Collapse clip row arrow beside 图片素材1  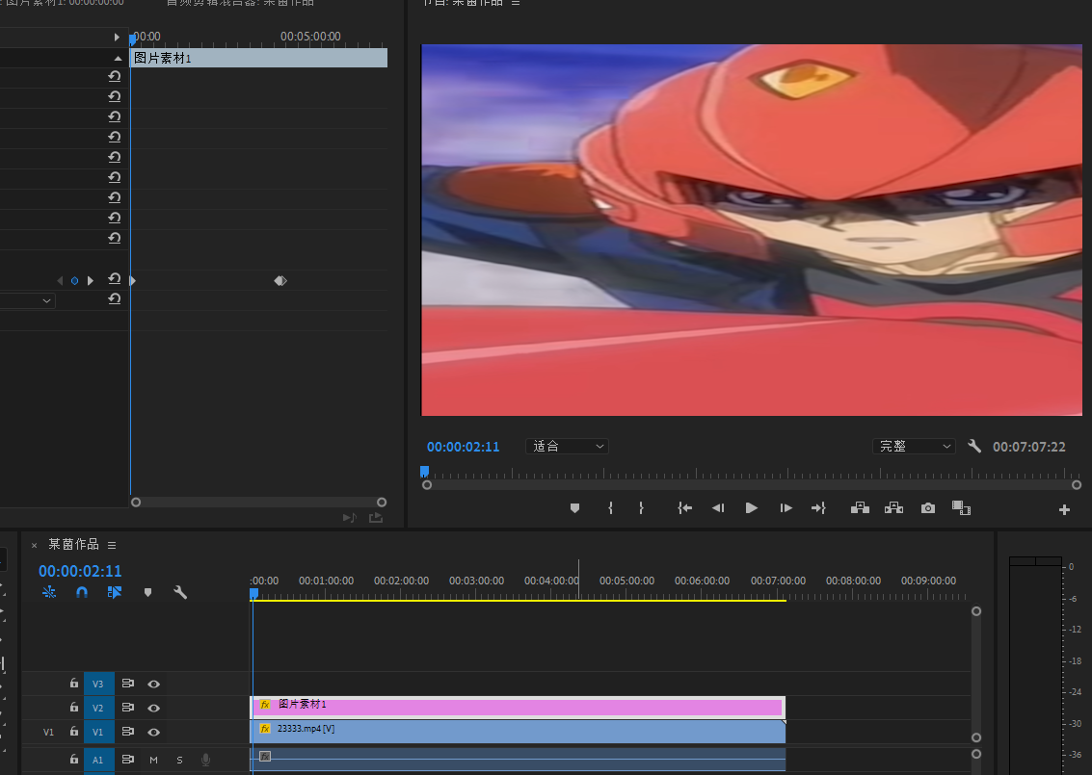point(118,58)
